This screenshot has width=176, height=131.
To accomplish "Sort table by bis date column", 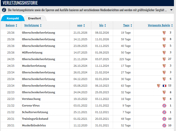I will (x=101, y=25).
